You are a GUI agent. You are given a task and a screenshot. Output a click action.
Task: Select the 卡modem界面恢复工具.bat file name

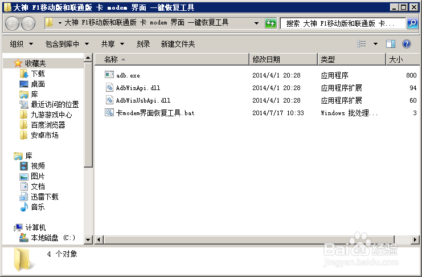click(155, 113)
